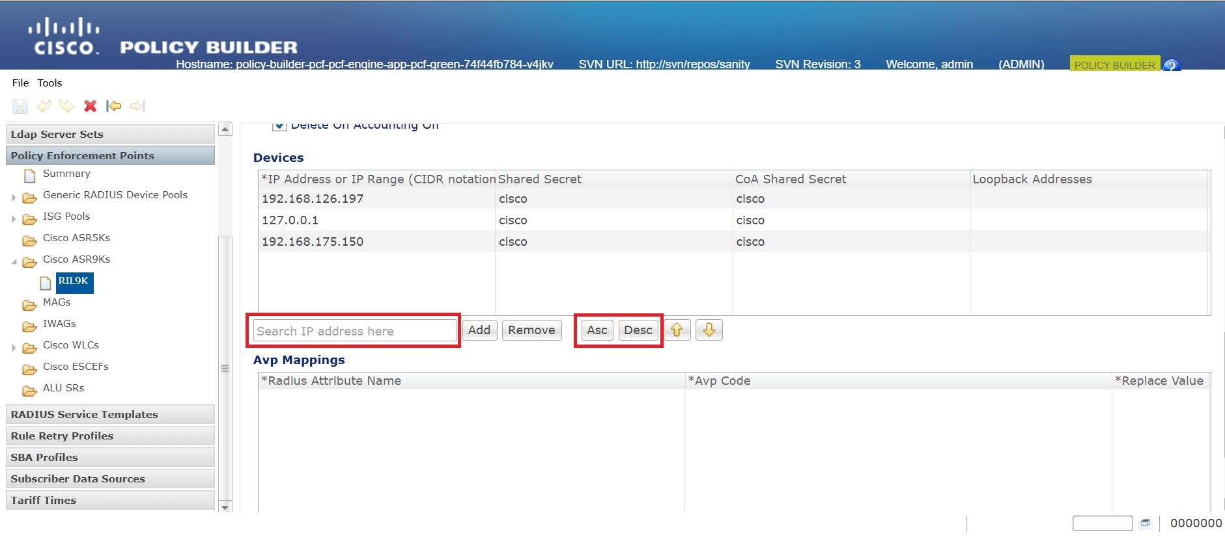Click the forward navigation arrow icon
Viewport: 1225px width, 537px height.
[x=137, y=106]
